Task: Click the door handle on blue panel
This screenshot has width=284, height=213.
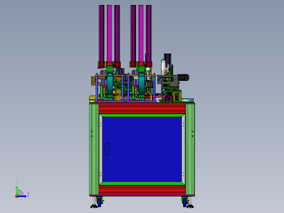Action: coord(107,149)
